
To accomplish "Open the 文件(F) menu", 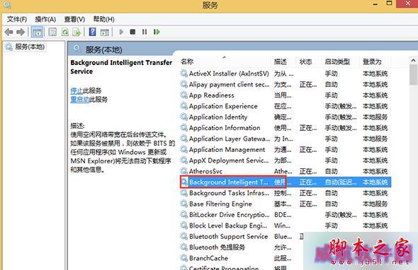I will point(17,19).
